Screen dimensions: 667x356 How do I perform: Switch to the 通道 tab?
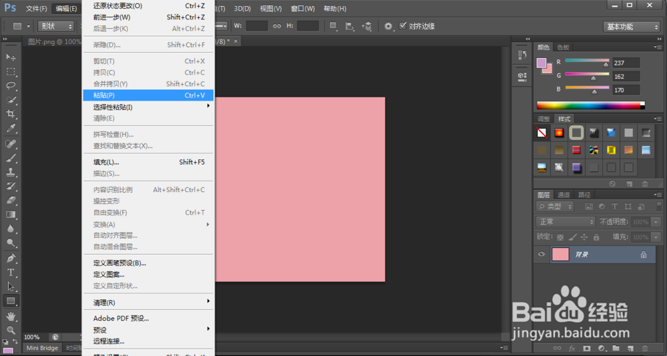pos(564,195)
